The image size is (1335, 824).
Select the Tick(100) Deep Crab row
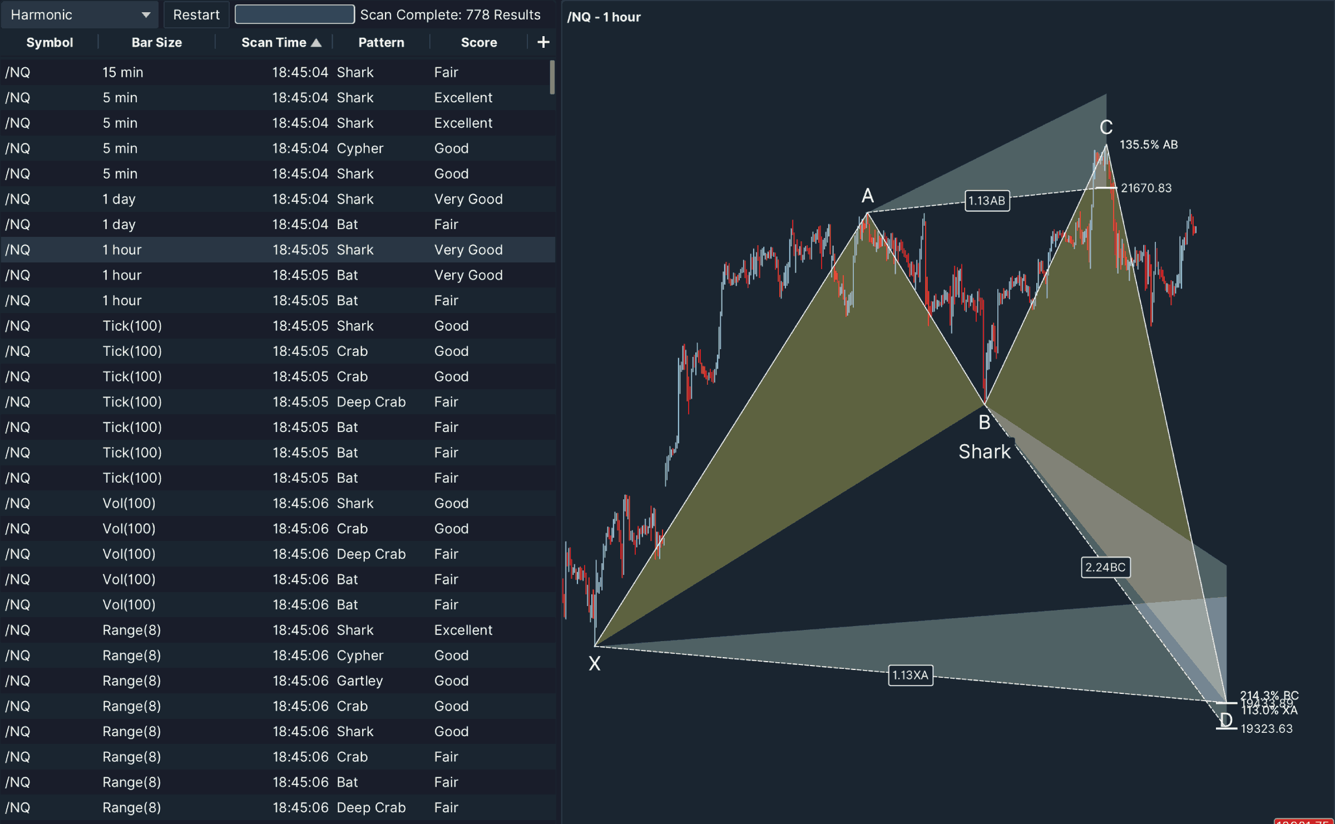point(277,402)
